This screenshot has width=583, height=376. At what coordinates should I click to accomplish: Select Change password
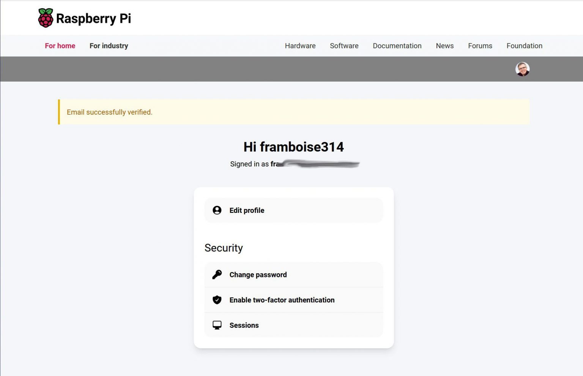pos(258,274)
